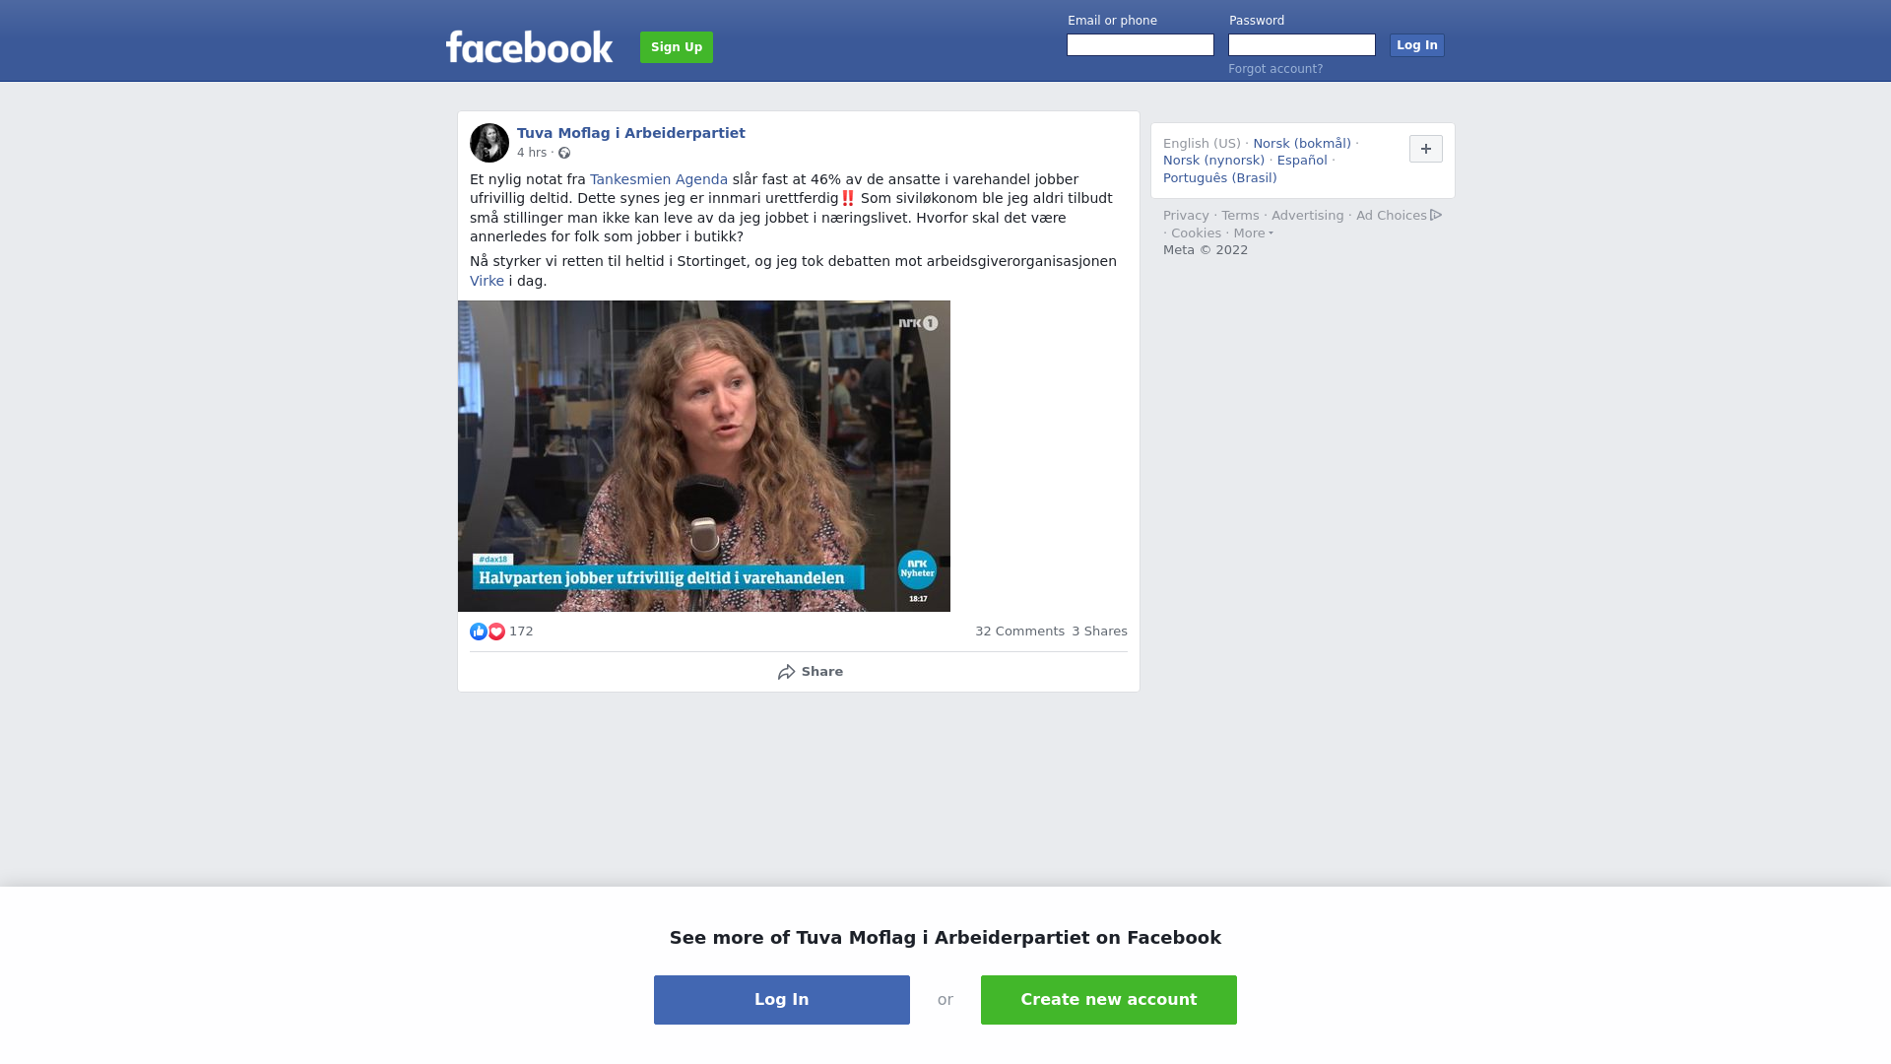
Task: Open Tuva Moflag's profile picture
Action: tap(489, 143)
